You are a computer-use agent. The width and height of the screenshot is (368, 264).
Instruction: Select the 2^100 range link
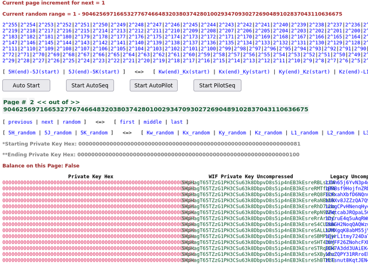(208, 49)
